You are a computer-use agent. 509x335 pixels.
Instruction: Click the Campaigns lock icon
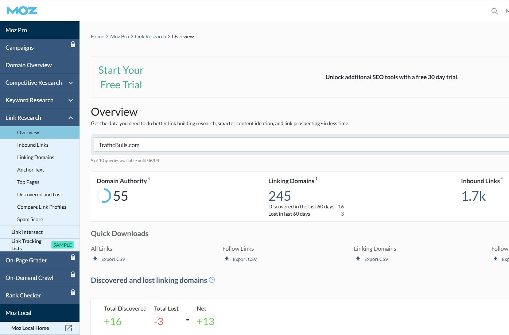(73, 44)
